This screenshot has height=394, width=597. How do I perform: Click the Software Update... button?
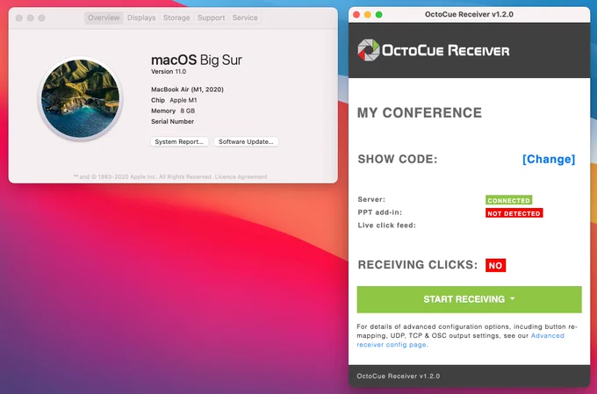point(246,141)
